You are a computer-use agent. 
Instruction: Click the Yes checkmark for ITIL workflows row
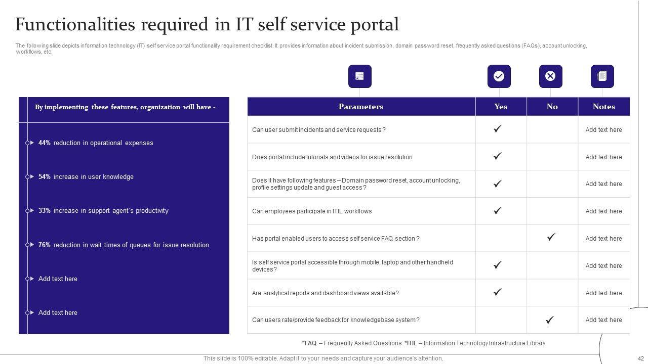coord(498,211)
